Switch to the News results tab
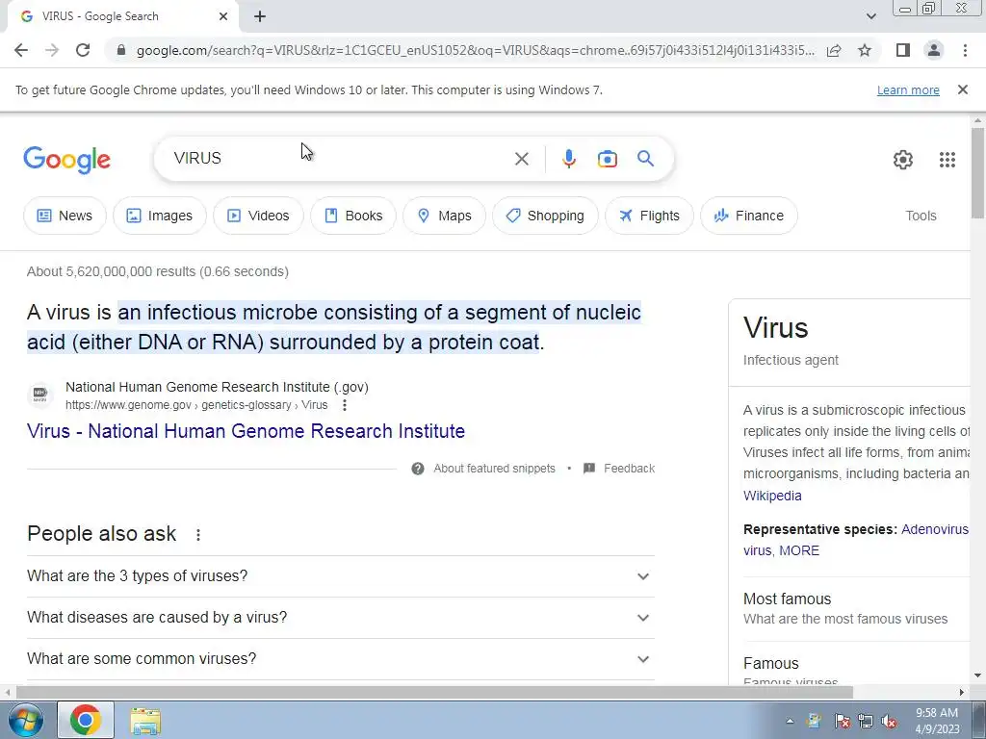Viewport: 986px width, 739px height. [x=65, y=216]
